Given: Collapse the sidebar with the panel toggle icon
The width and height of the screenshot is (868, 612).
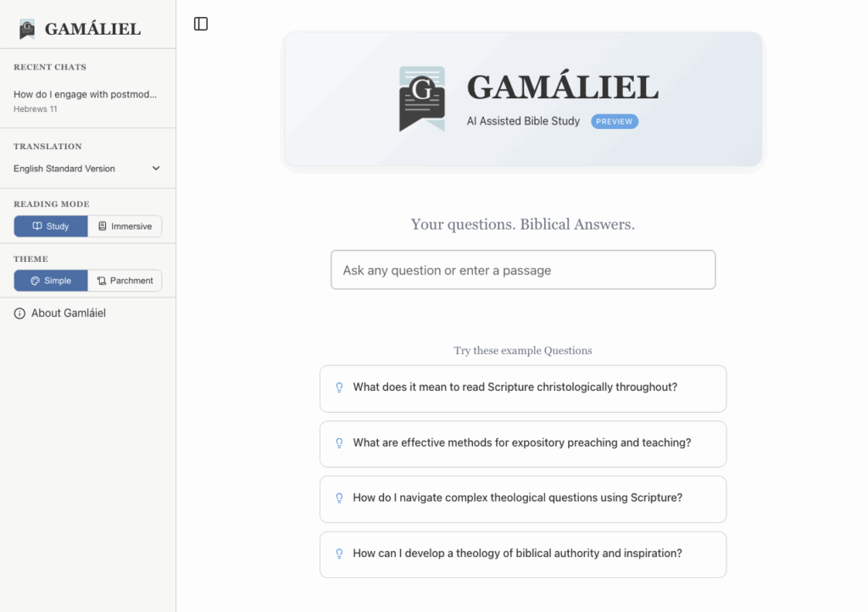Looking at the screenshot, I should click(x=201, y=24).
